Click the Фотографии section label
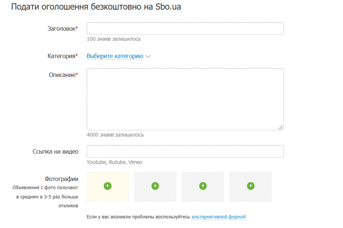This screenshot has height=228, width=343. (62, 179)
